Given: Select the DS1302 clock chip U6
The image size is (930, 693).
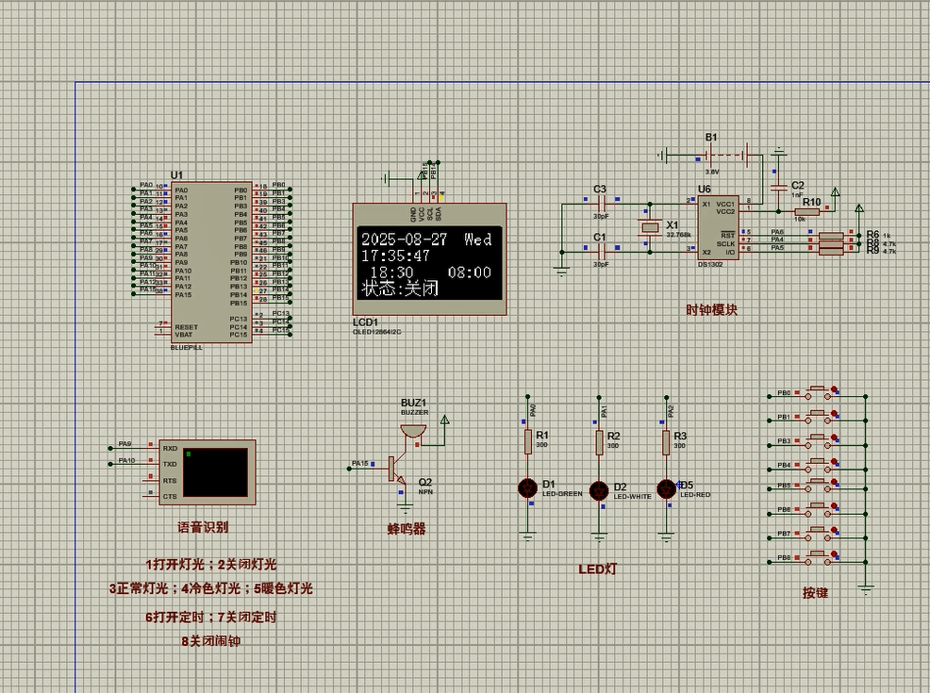Looking at the screenshot, I should pos(718,226).
